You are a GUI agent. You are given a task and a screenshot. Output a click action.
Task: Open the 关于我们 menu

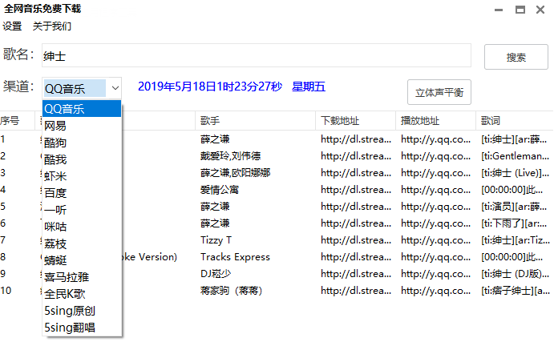tap(52, 26)
